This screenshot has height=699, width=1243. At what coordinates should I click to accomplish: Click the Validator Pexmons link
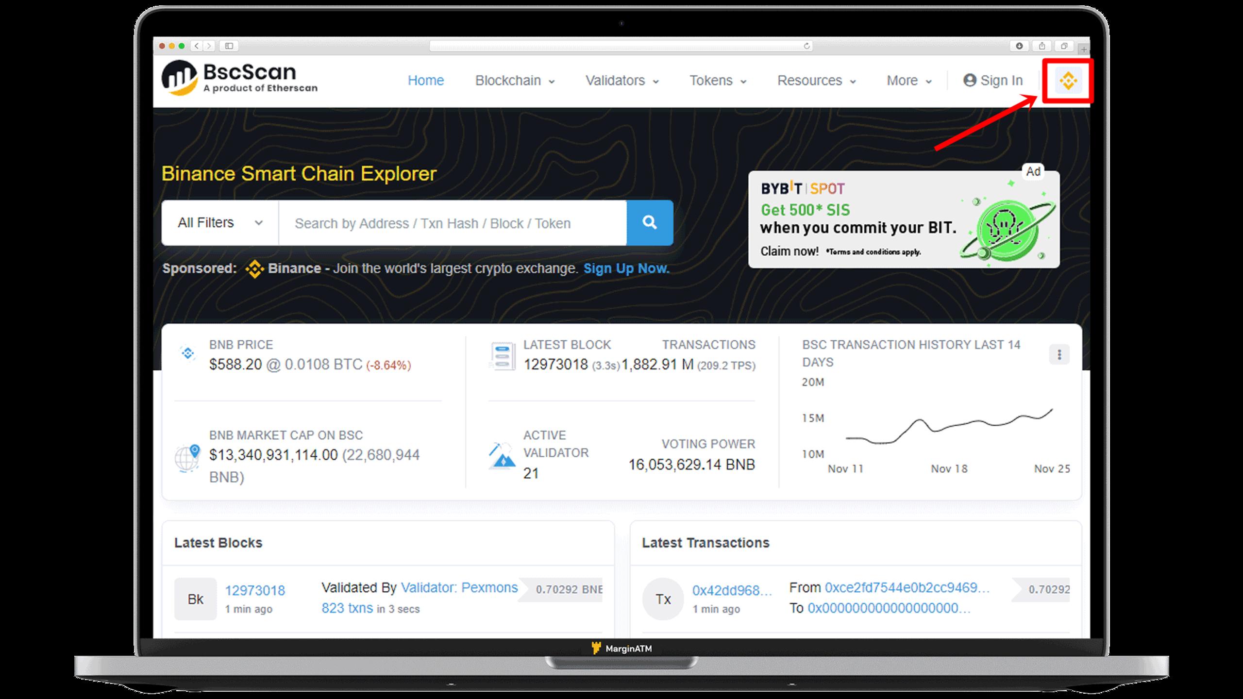click(458, 588)
